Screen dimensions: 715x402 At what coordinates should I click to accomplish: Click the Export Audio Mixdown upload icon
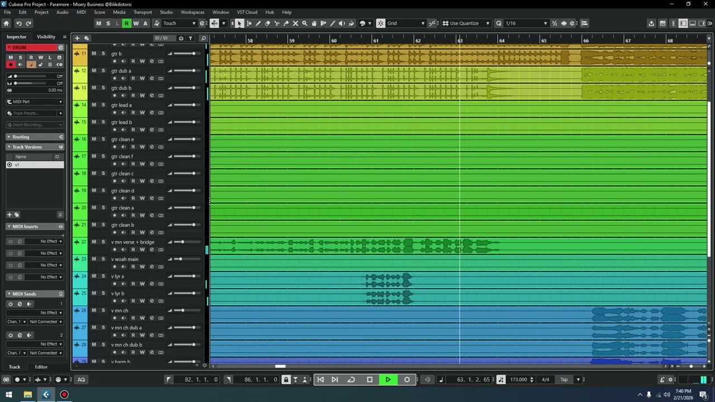point(651,23)
